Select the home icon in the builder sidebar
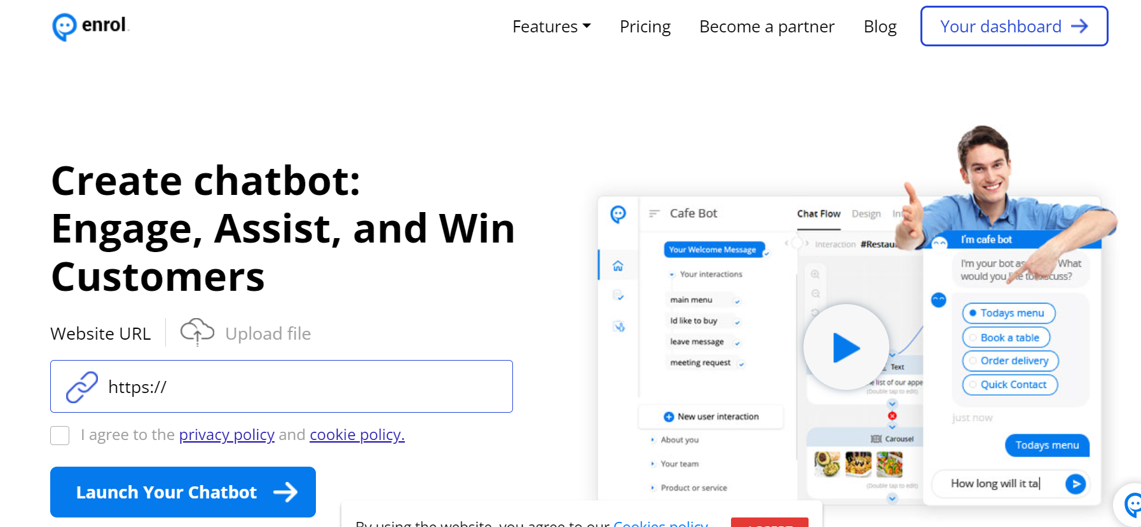 [x=617, y=265]
